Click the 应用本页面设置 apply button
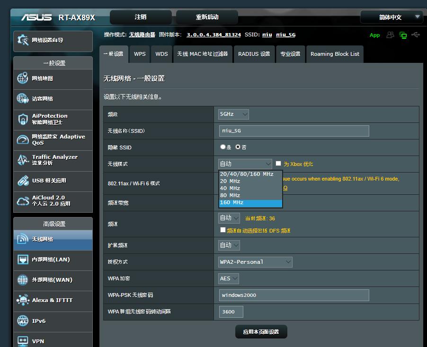 click(x=261, y=332)
